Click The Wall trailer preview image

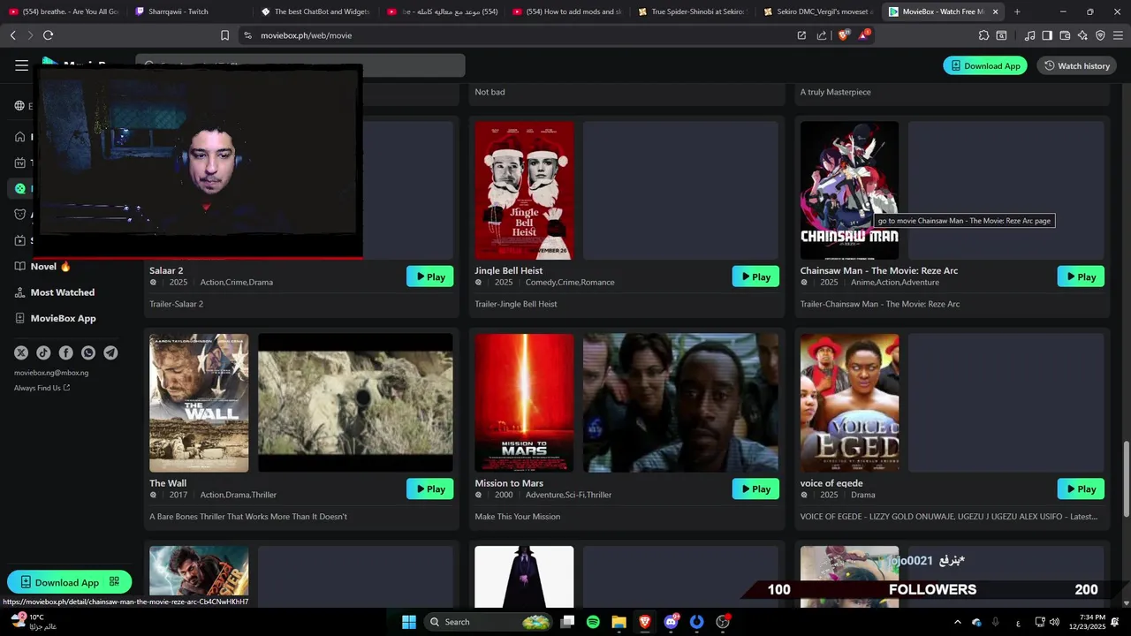tap(355, 403)
